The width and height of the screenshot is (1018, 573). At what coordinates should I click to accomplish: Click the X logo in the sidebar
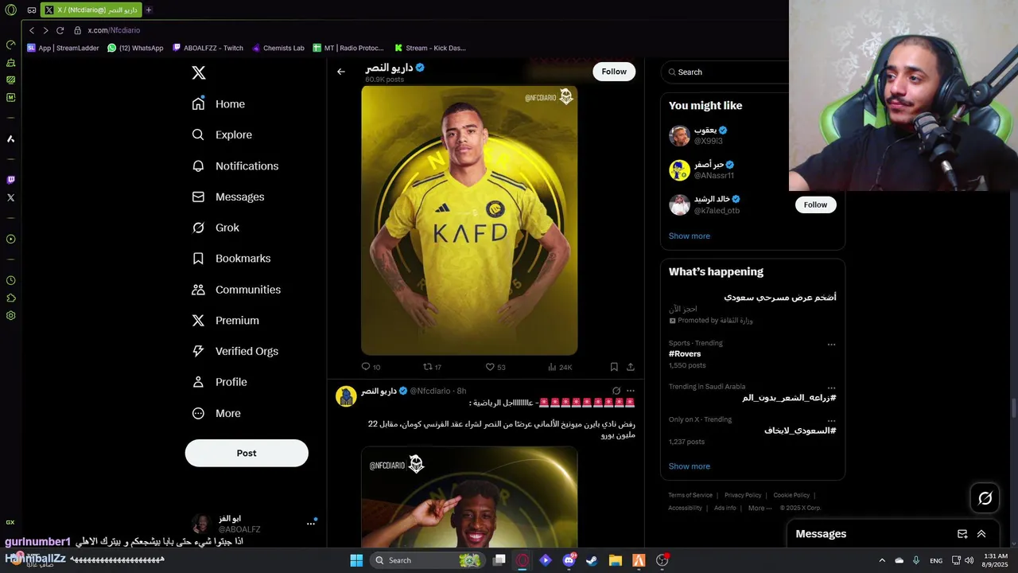click(x=199, y=72)
